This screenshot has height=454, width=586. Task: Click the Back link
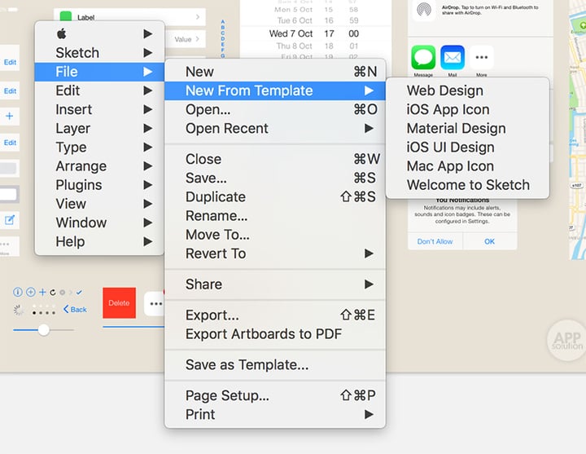pyautogui.click(x=75, y=309)
